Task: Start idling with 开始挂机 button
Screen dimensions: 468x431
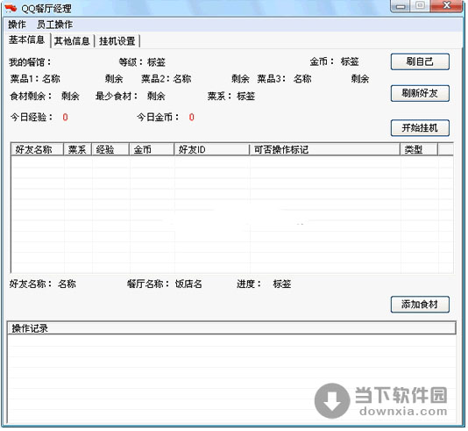Action: coord(420,128)
